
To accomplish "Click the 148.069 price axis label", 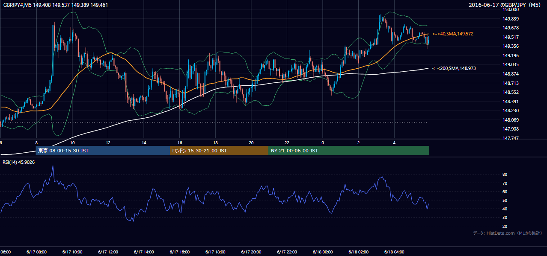I will click(511, 120).
